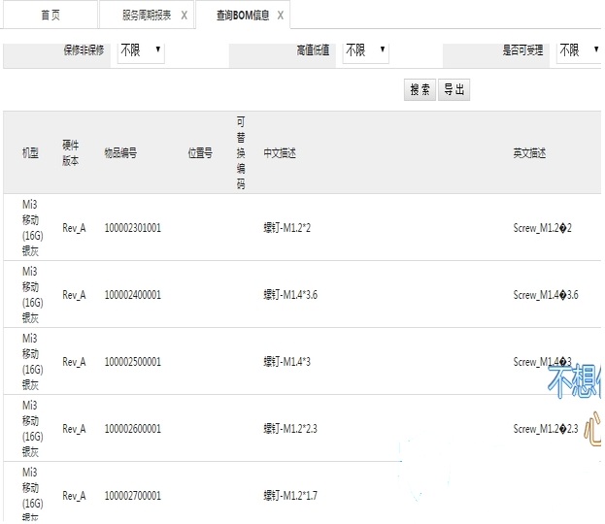Click the 物品编号 column header
605x524 pixels.
point(120,153)
